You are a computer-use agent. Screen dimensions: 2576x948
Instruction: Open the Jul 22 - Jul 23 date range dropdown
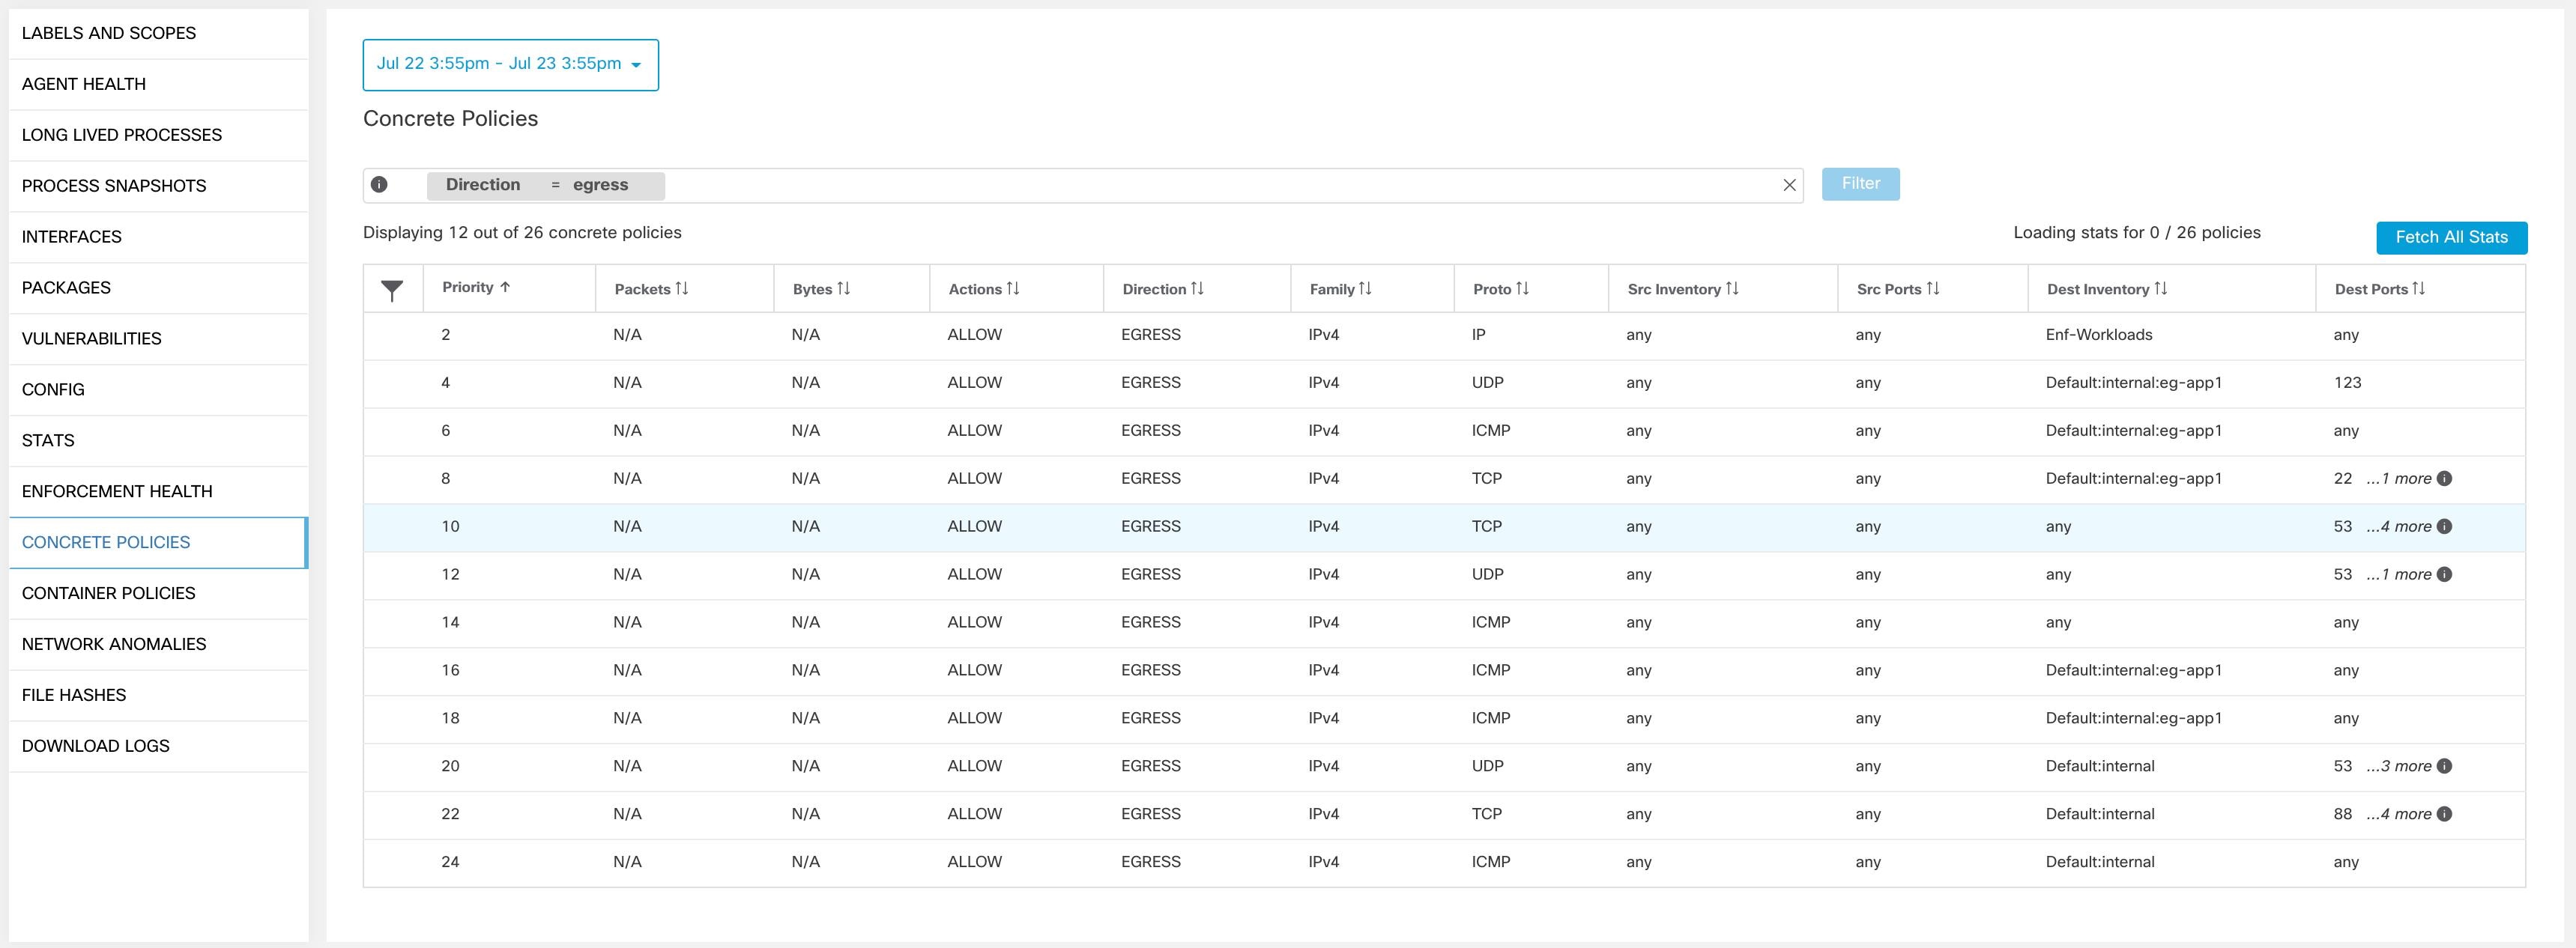(510, 64)
